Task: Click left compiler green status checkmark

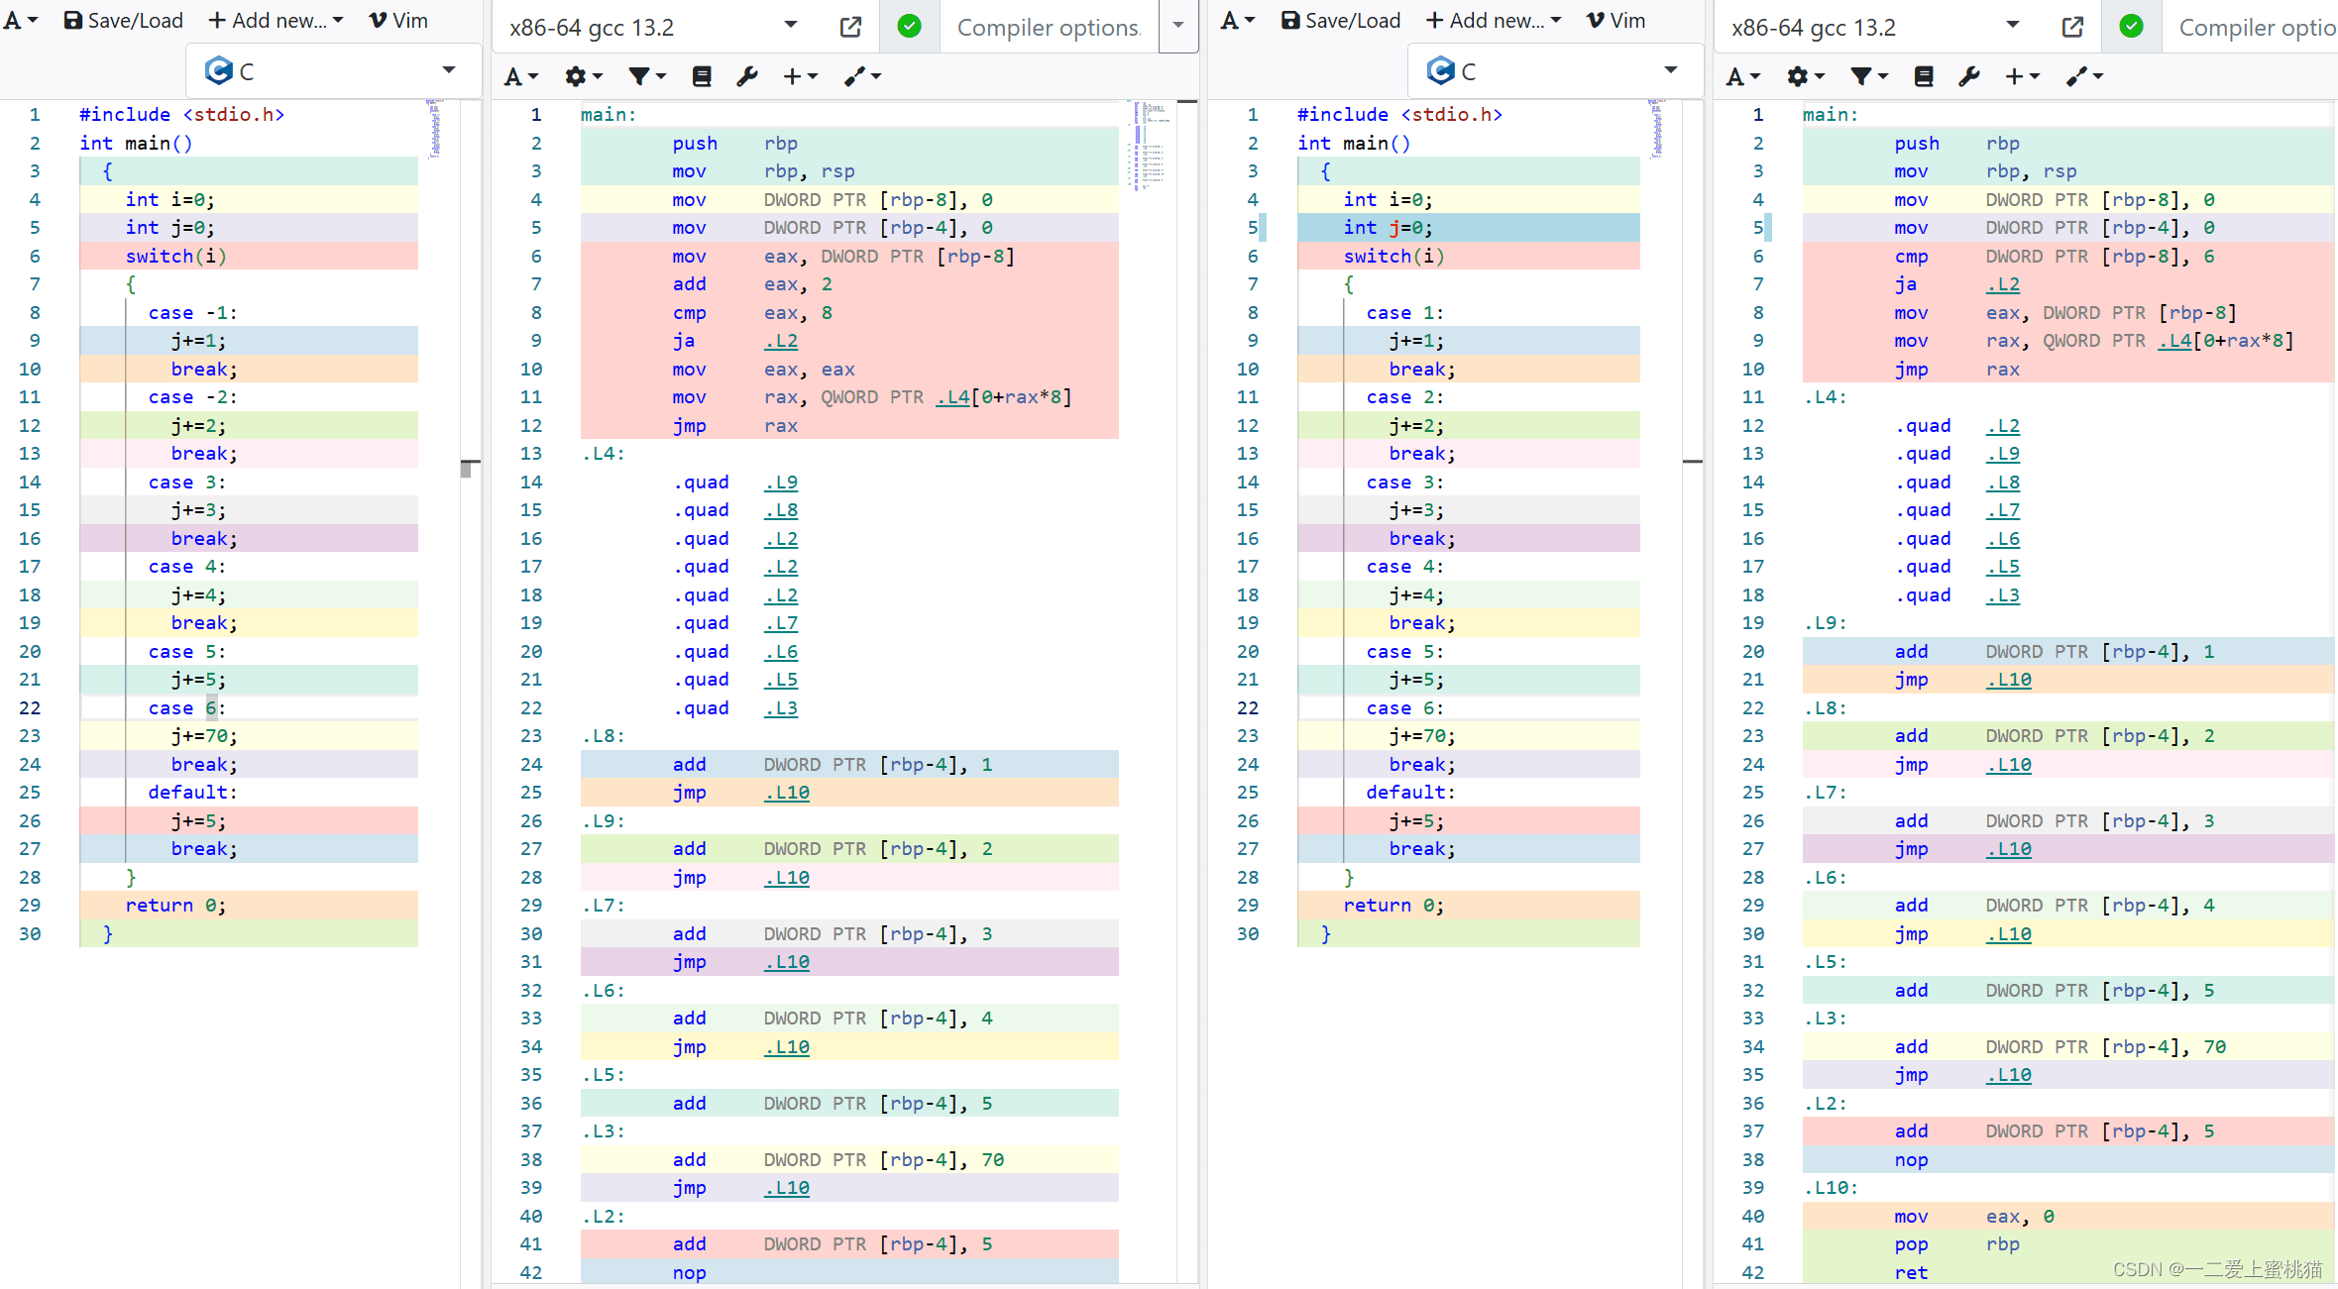Action: pos(909,27)
